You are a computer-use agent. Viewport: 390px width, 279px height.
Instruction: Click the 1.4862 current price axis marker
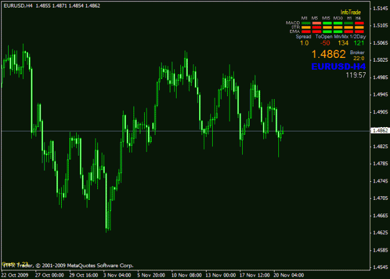380,131
